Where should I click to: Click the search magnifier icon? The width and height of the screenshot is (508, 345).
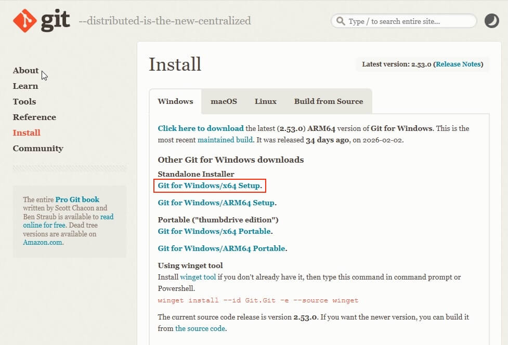(x=341, y=21)
